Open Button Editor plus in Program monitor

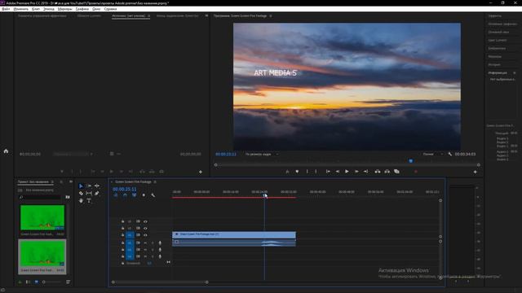pos(475,172)
